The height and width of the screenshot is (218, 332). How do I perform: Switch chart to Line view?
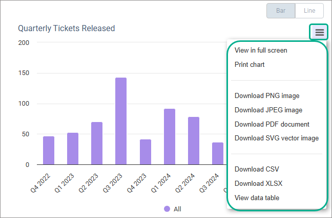pyautogui.click(x=309, y=11)
